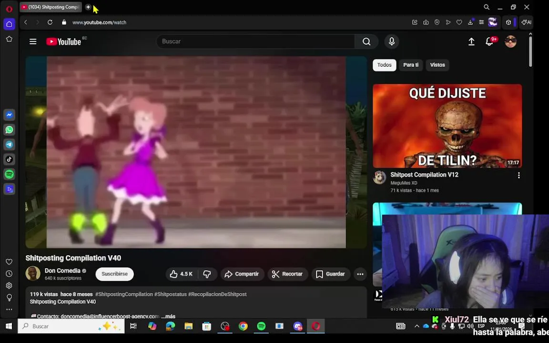The width and height of the screenshot is (549, 343).
Task: Click the Suscribirse button
Action: tap(114, 274)
